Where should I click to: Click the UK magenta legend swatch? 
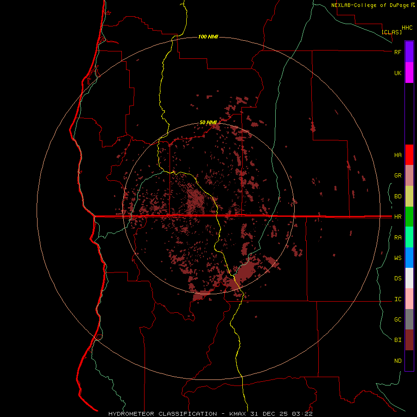pyautogui.click(x=409, y=72)
